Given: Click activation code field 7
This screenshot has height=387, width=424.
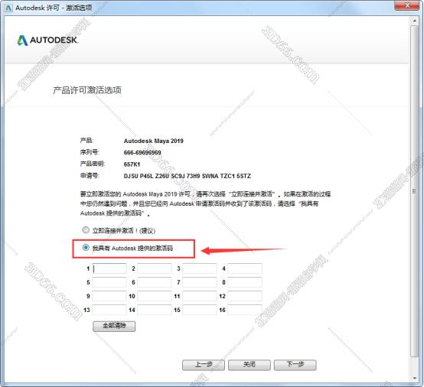Looking at the screenshot, I should pos(200,282).
